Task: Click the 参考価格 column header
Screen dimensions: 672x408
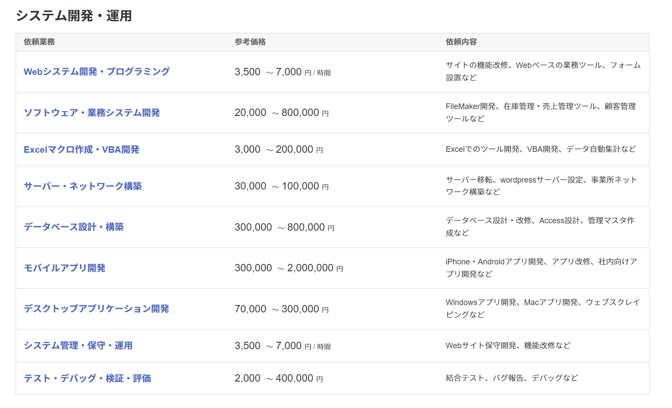Action: (x=250, y=42)
